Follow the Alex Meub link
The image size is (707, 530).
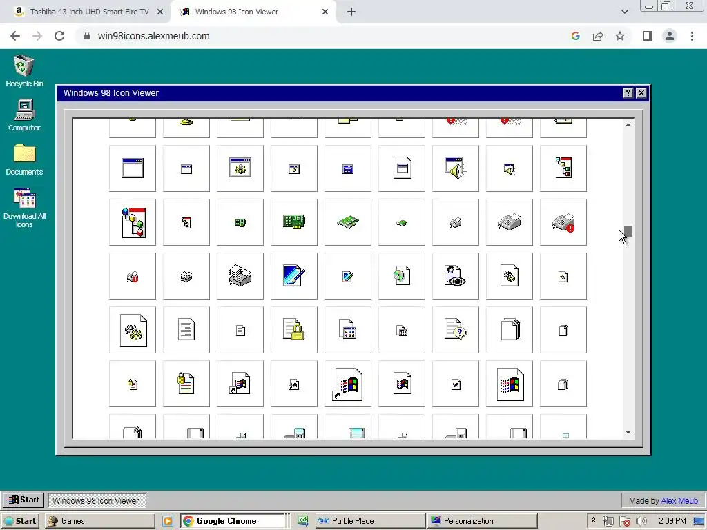pos(679,501)
